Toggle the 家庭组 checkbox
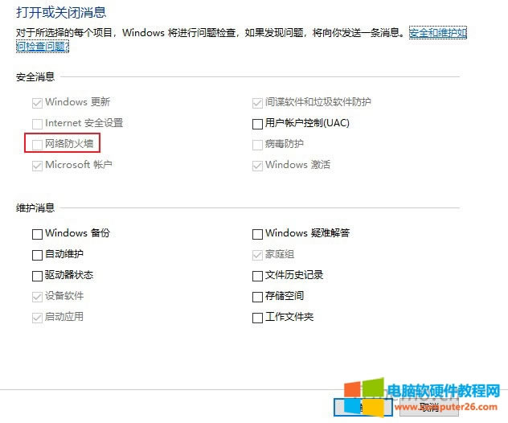This screenshot has width=508, height=423. [x=257, y=255]
